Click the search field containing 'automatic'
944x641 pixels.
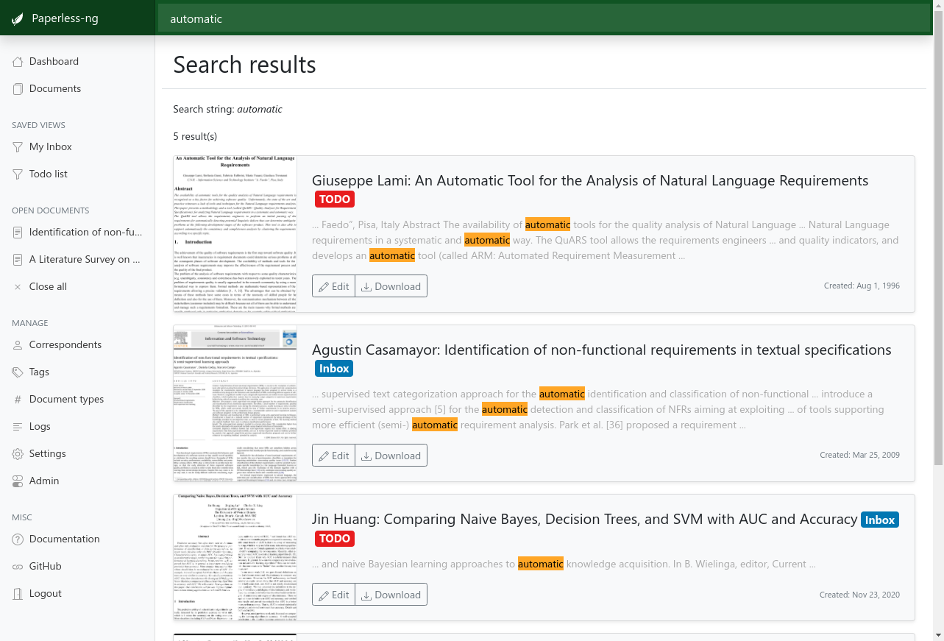[x=544, y=19]
